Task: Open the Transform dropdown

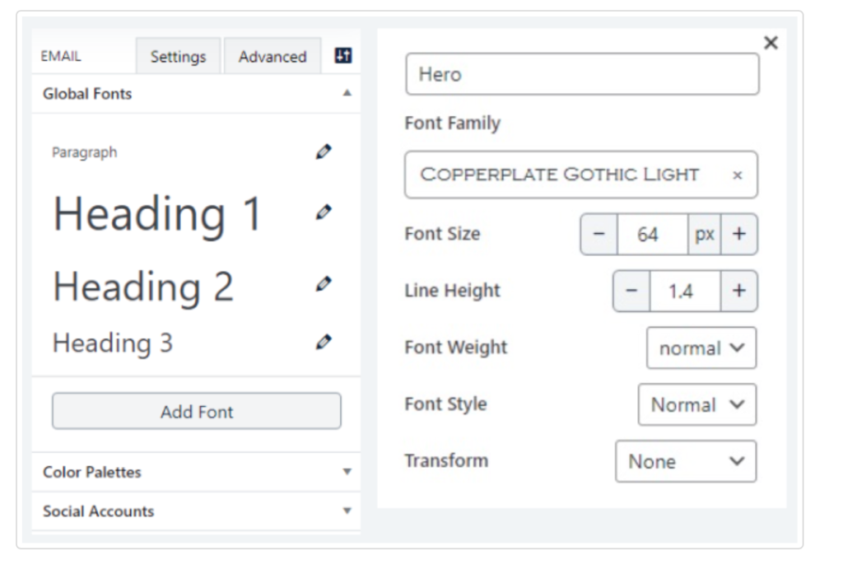Action: [685, 462]
